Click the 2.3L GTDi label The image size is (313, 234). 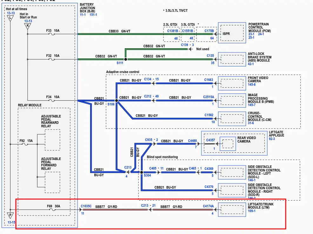pyautogui.click(x=170, y=24)
